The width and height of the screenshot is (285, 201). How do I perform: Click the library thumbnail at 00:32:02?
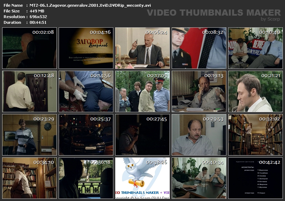tap(256, 135)
